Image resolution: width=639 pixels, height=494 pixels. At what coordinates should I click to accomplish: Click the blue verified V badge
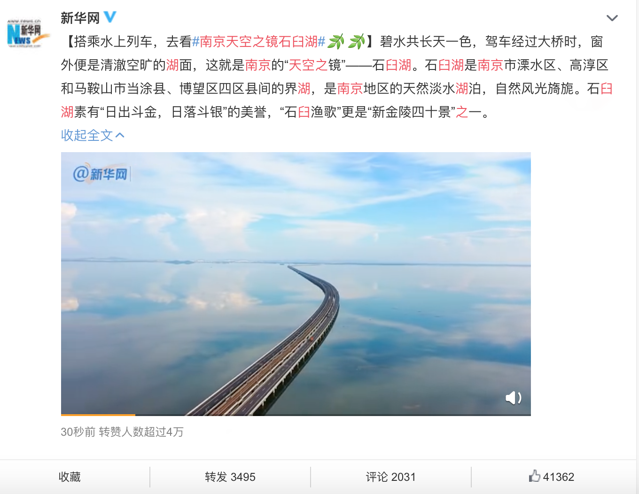click(110, 17)
